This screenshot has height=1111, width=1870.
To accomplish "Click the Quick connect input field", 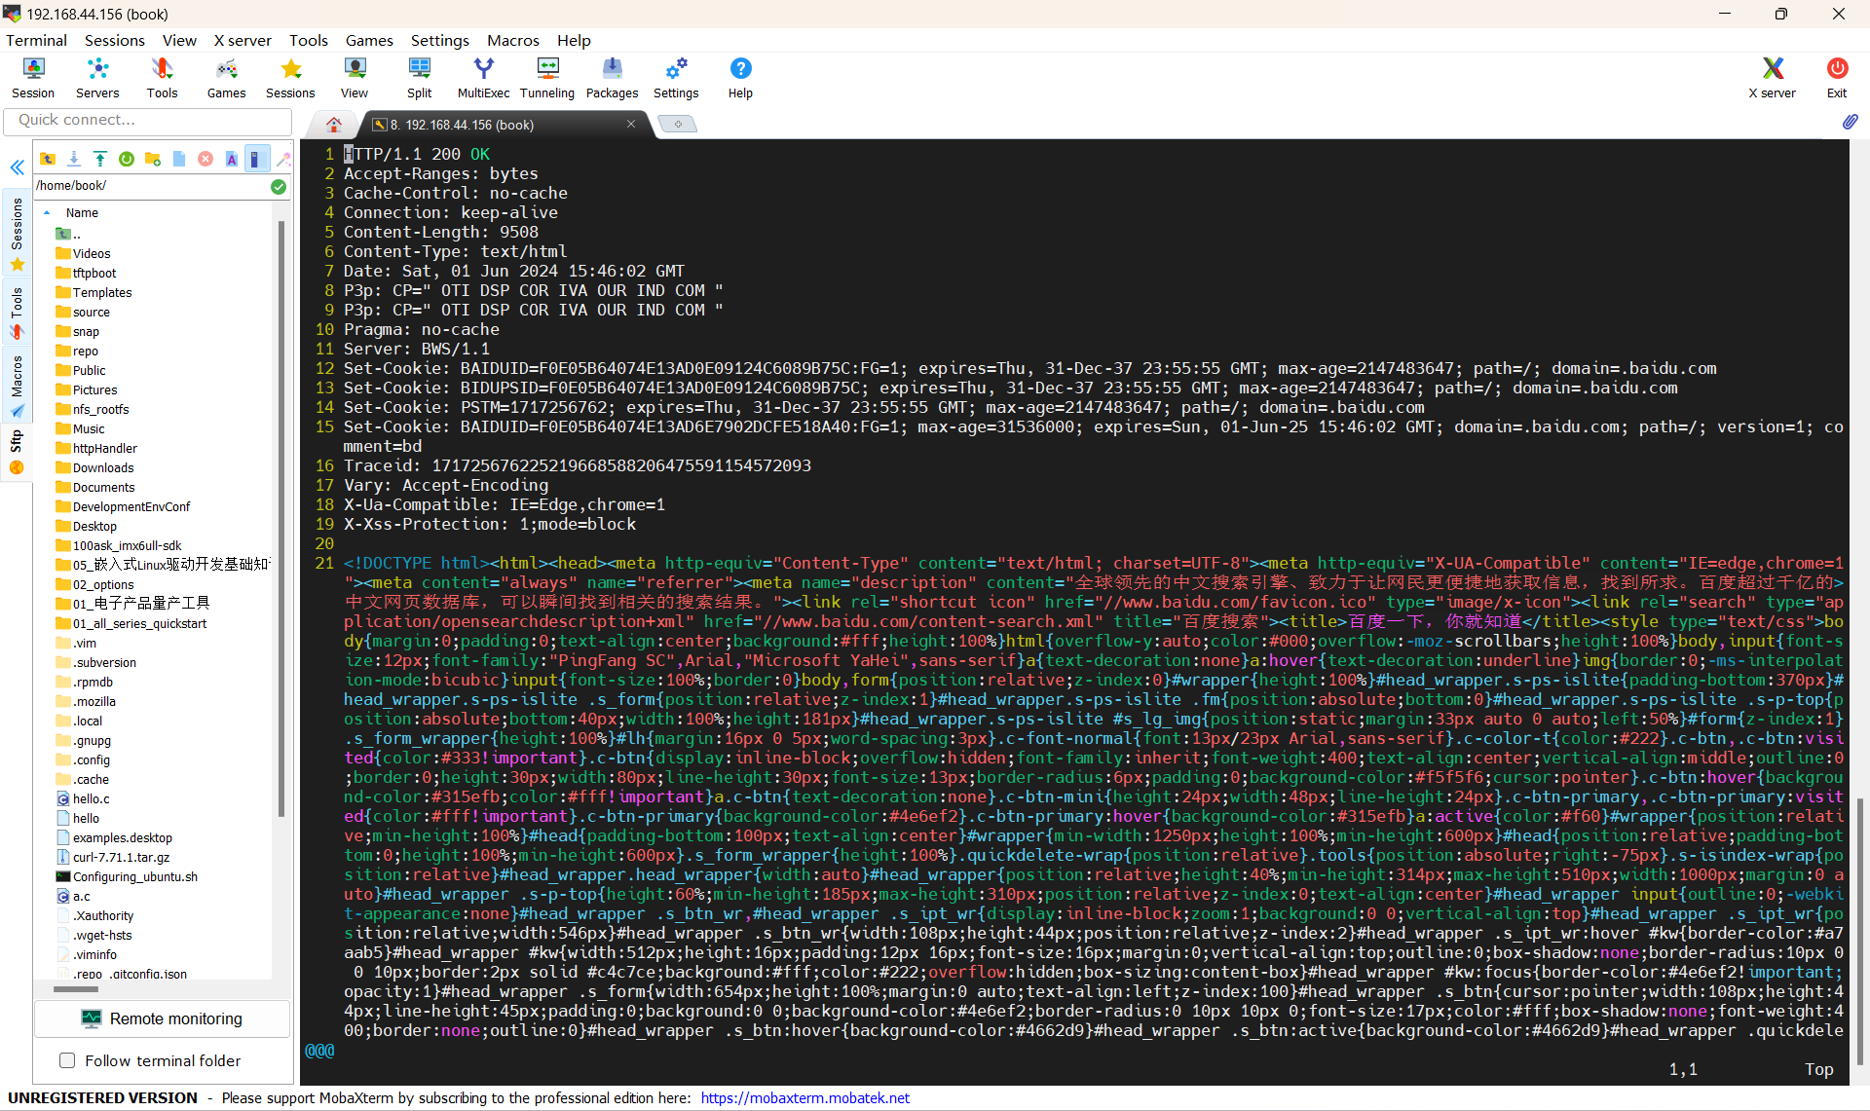I will coord(148,120).
